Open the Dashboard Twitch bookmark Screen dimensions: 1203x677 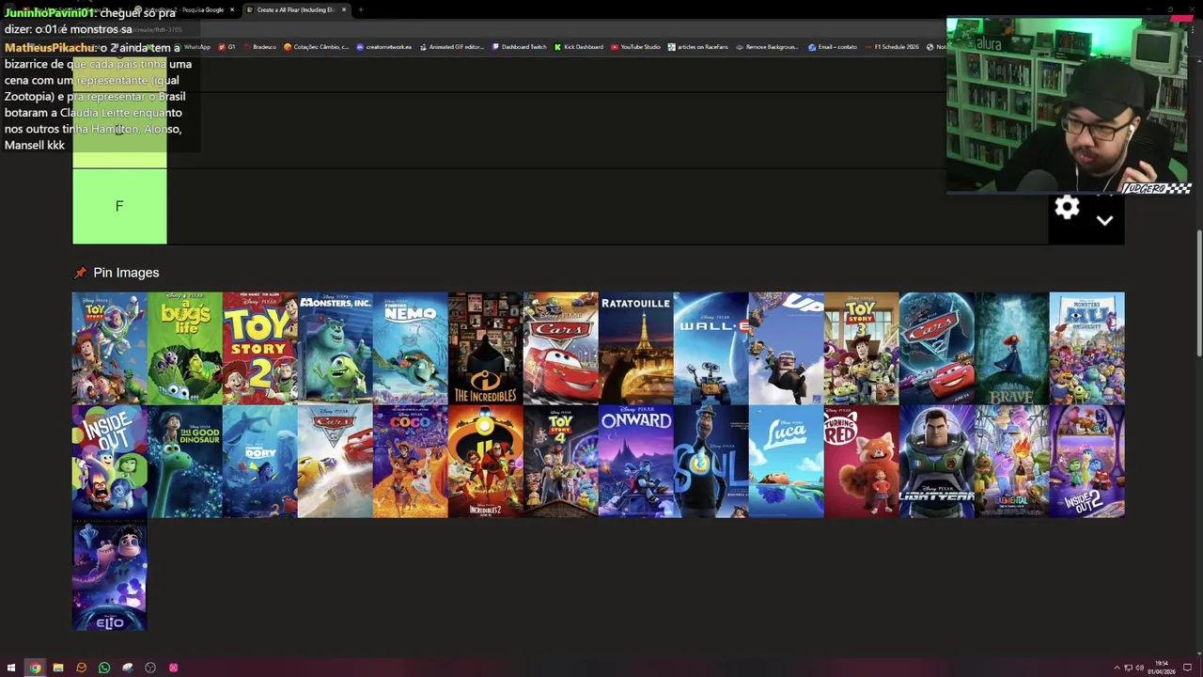(520, 47)
